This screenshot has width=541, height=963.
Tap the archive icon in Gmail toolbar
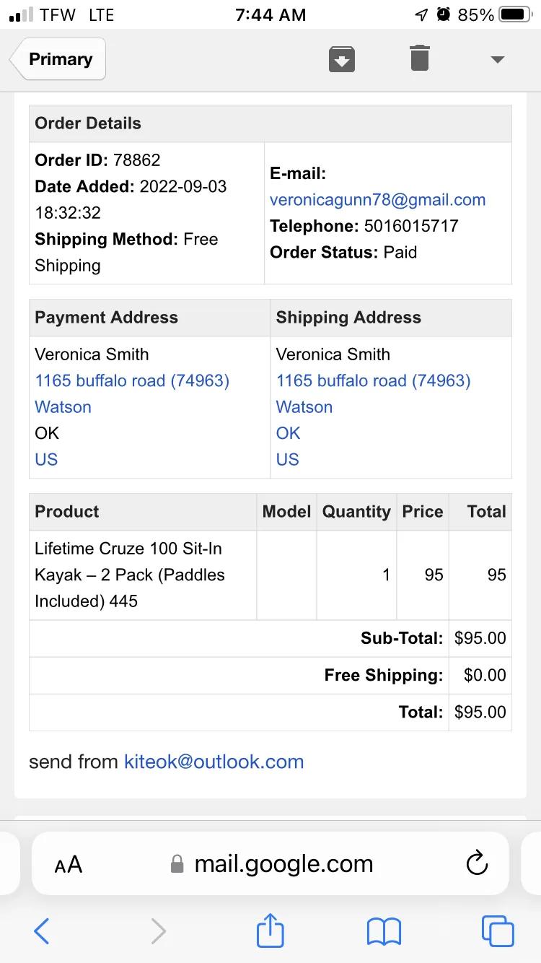click(342, 58)
